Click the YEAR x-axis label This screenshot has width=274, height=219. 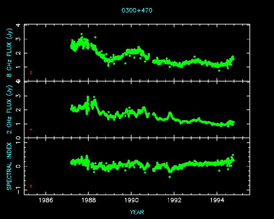coord(137,212)
